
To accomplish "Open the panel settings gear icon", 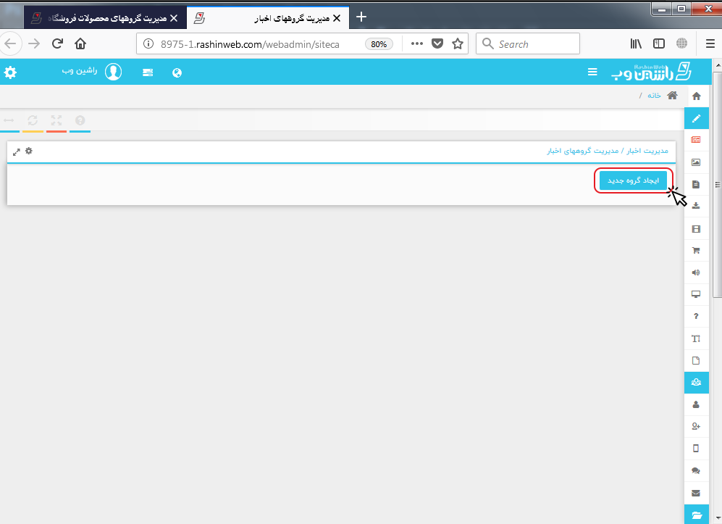I will pos(29,151).
